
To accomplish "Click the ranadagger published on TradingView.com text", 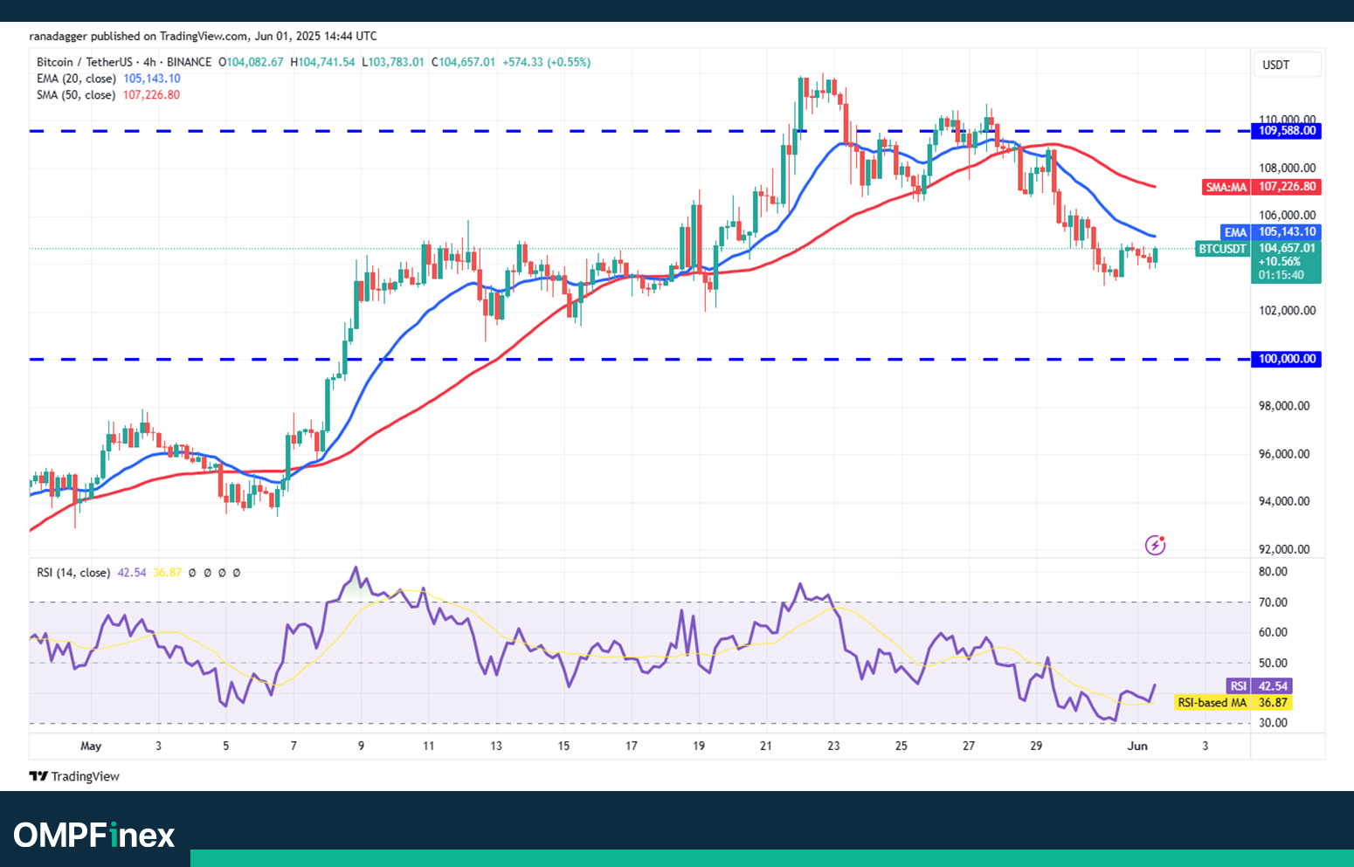I will pos(203,36).
